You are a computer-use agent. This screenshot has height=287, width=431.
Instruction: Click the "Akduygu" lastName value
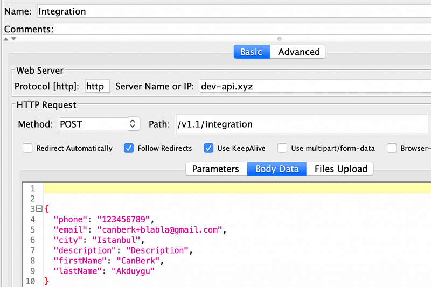click(133, 271)
